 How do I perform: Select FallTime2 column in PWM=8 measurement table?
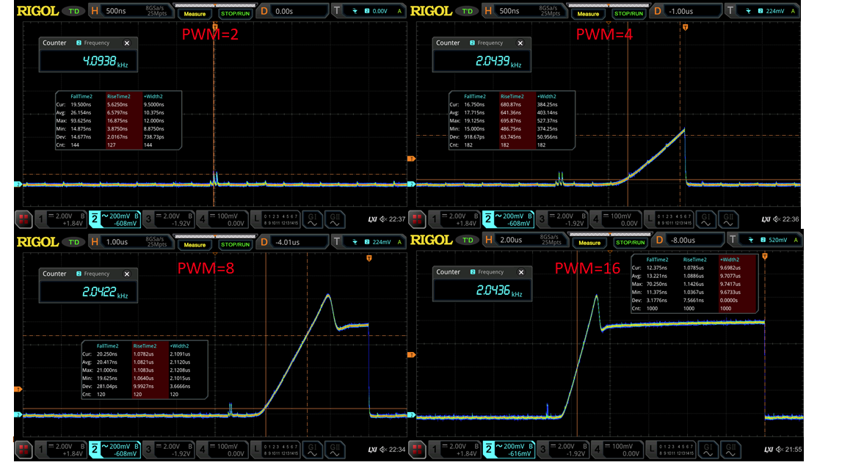107,345
